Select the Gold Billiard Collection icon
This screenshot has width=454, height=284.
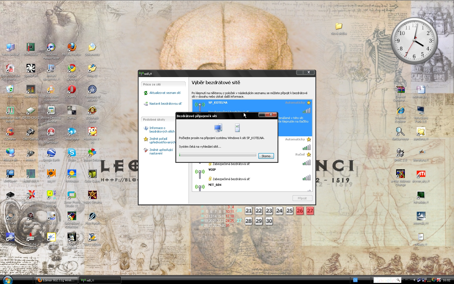(x=72, y=220)
